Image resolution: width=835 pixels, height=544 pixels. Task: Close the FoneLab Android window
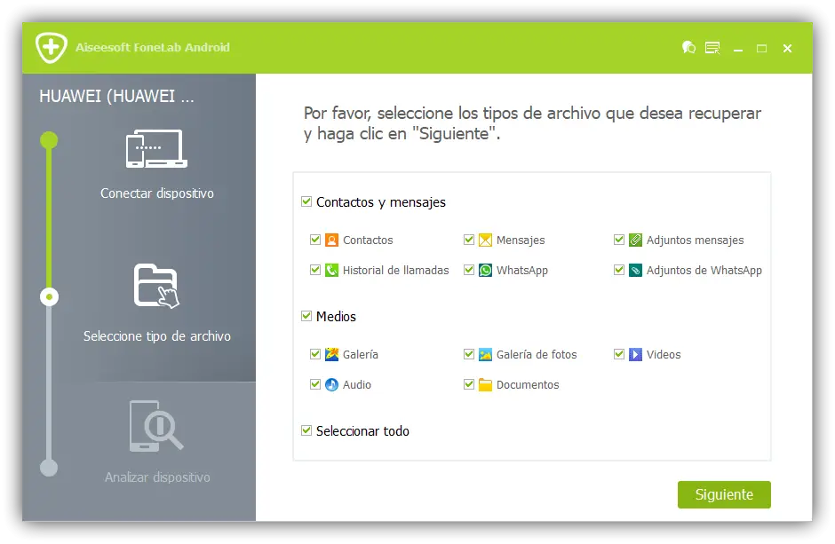(788, 49)
